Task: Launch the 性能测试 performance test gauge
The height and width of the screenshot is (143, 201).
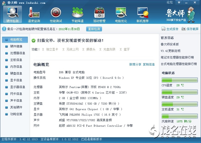Action: tap(56, 14)
